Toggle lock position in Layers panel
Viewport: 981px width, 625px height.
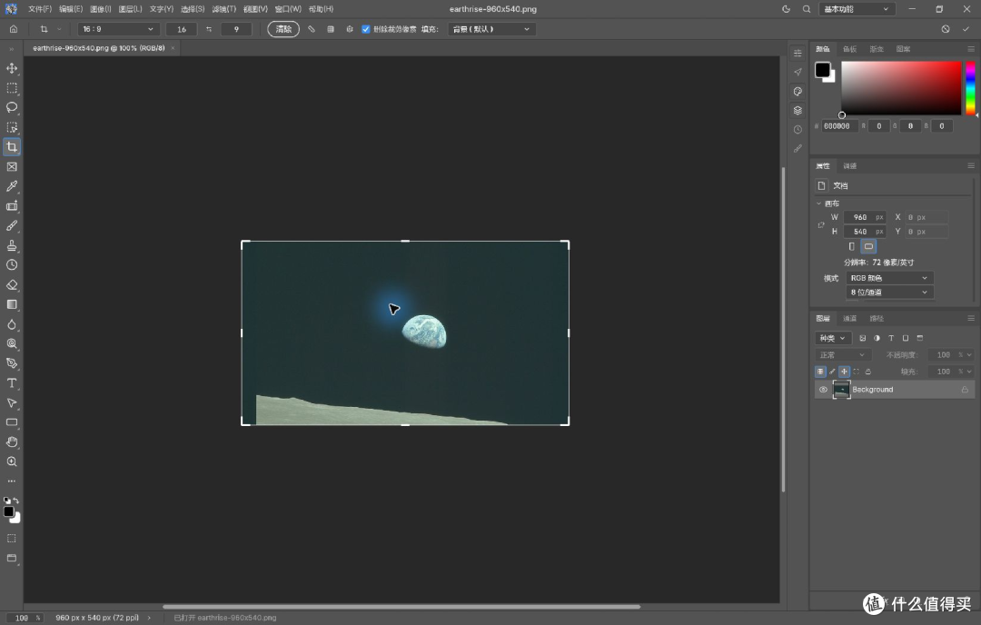844,372
